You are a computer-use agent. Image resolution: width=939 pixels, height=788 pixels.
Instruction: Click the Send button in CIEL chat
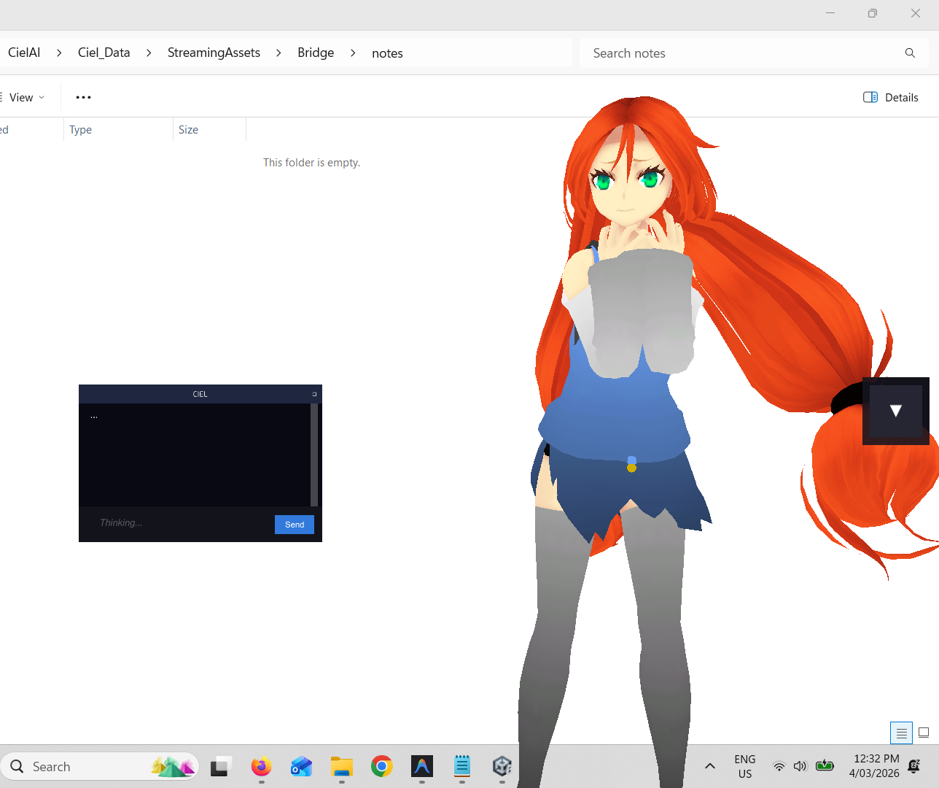[x=294, y=525]
